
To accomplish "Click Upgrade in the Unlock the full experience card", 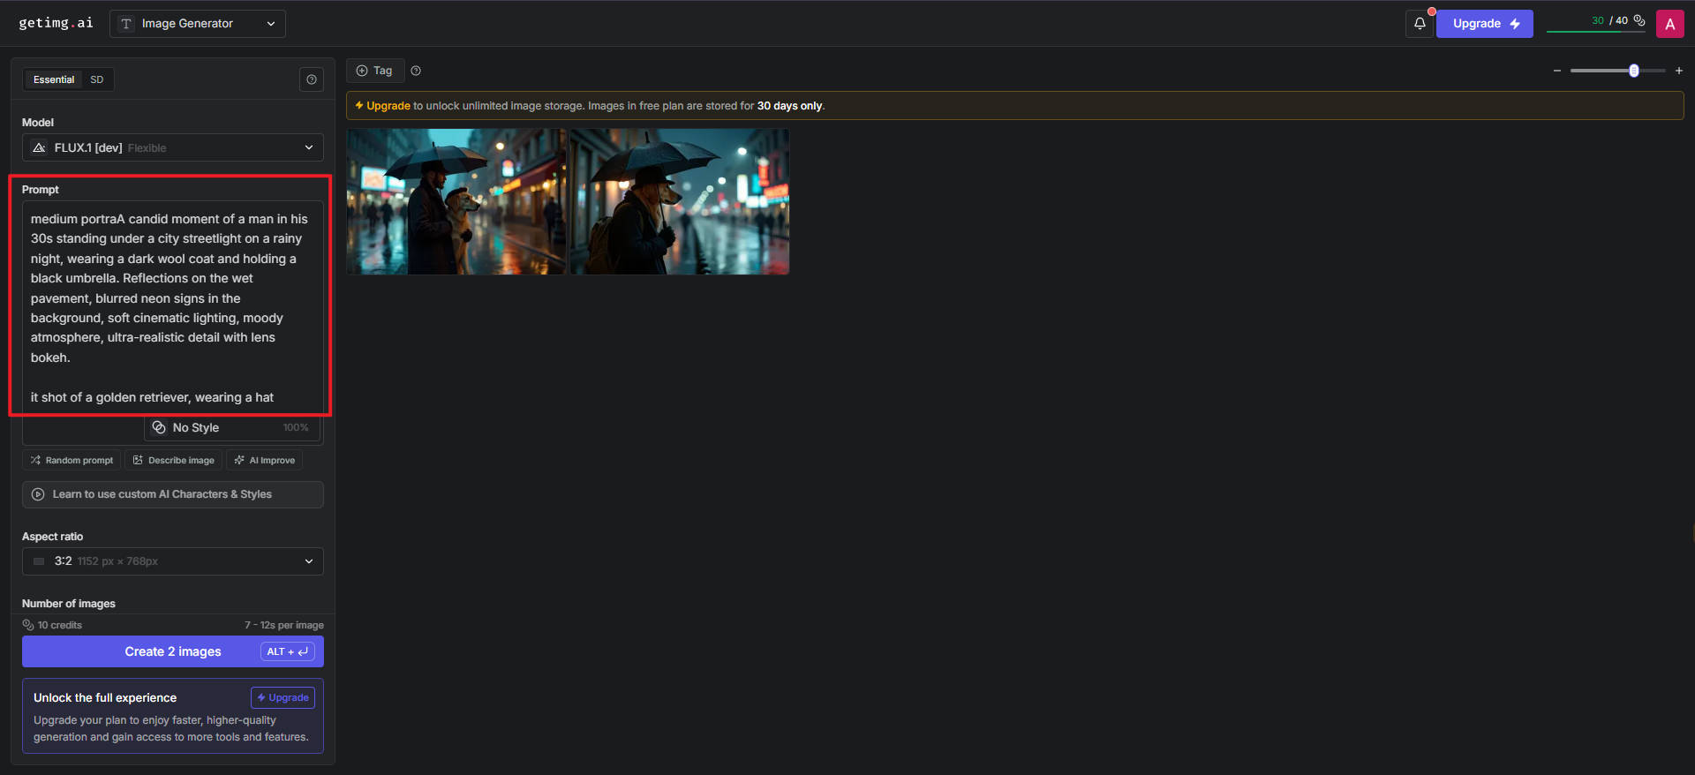I will coord(283,697).
